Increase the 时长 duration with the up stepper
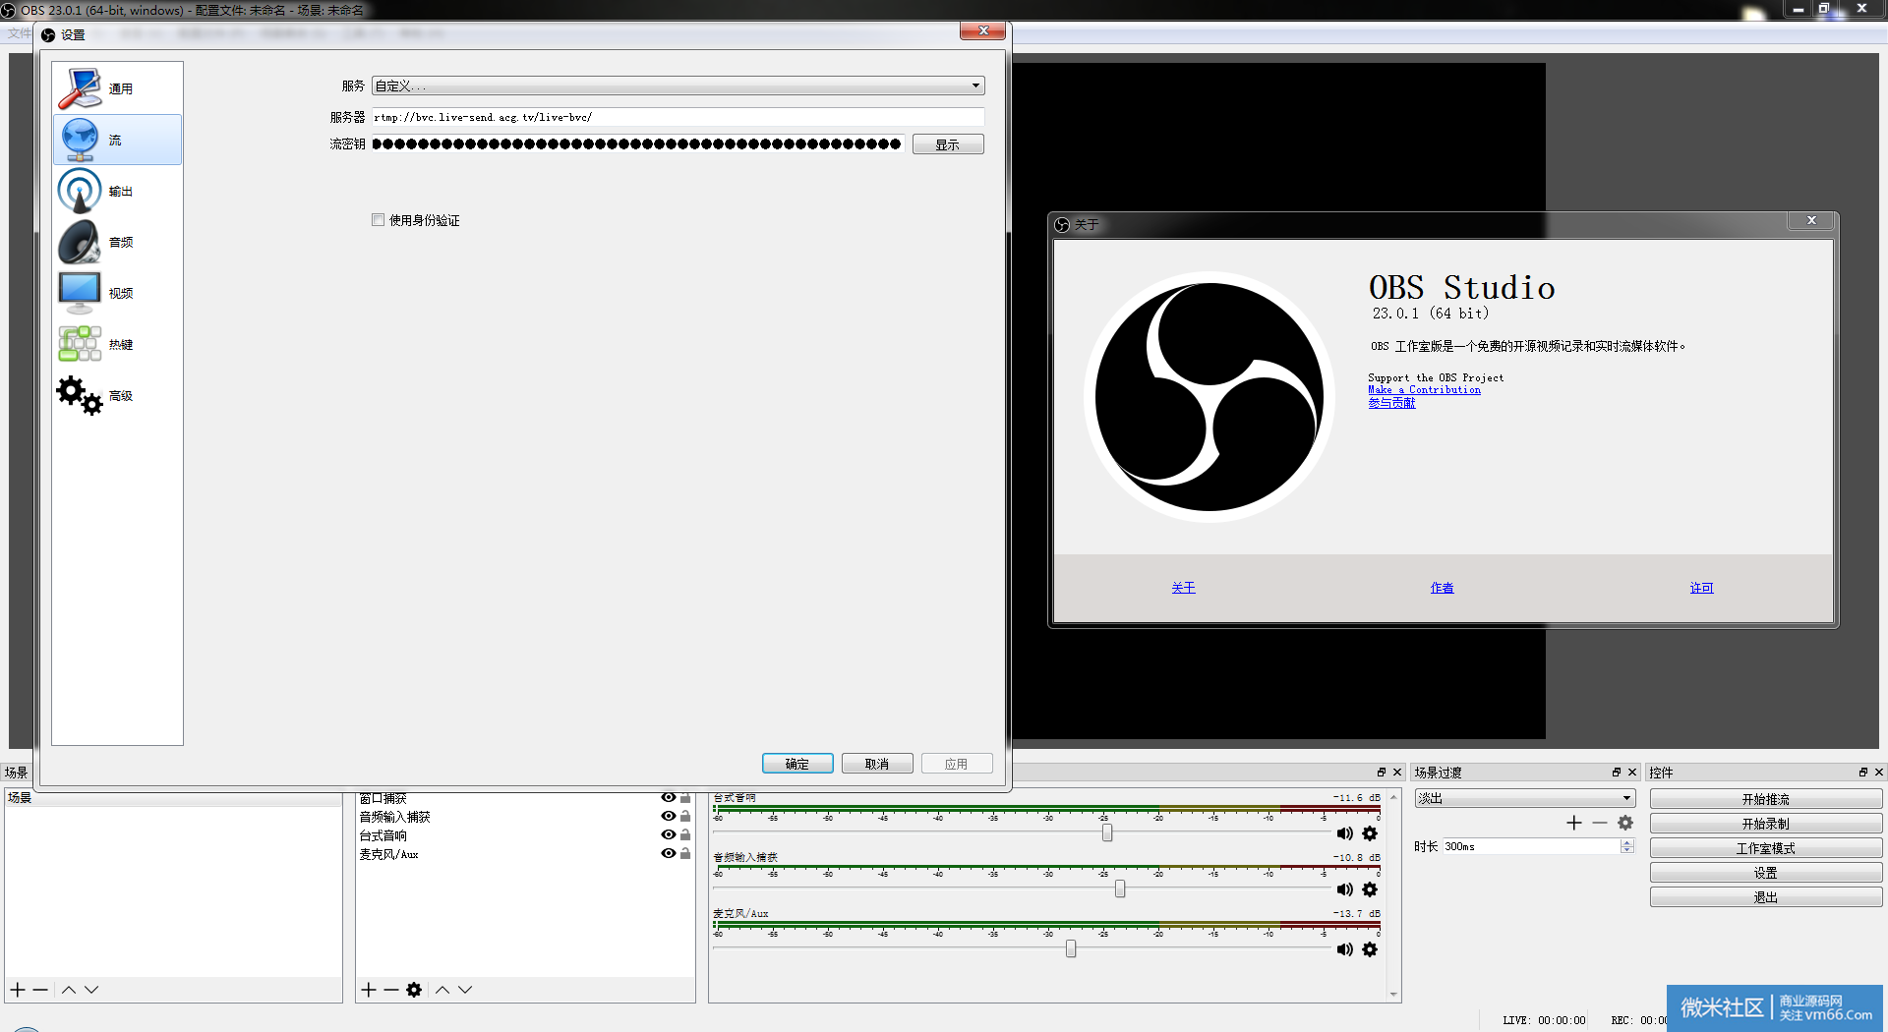 1627,842
